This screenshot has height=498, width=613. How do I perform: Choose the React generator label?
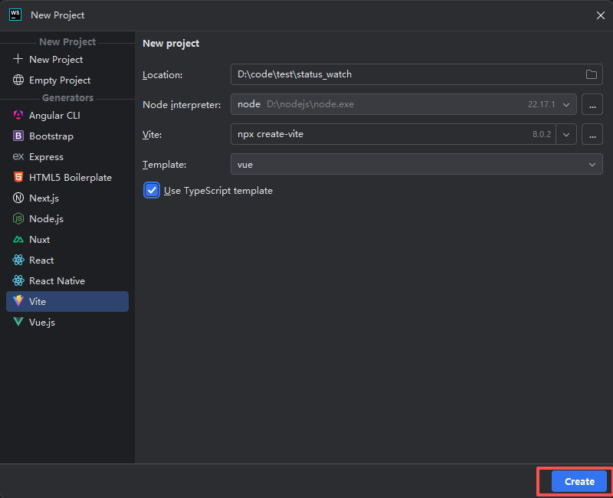coord(41,260)
